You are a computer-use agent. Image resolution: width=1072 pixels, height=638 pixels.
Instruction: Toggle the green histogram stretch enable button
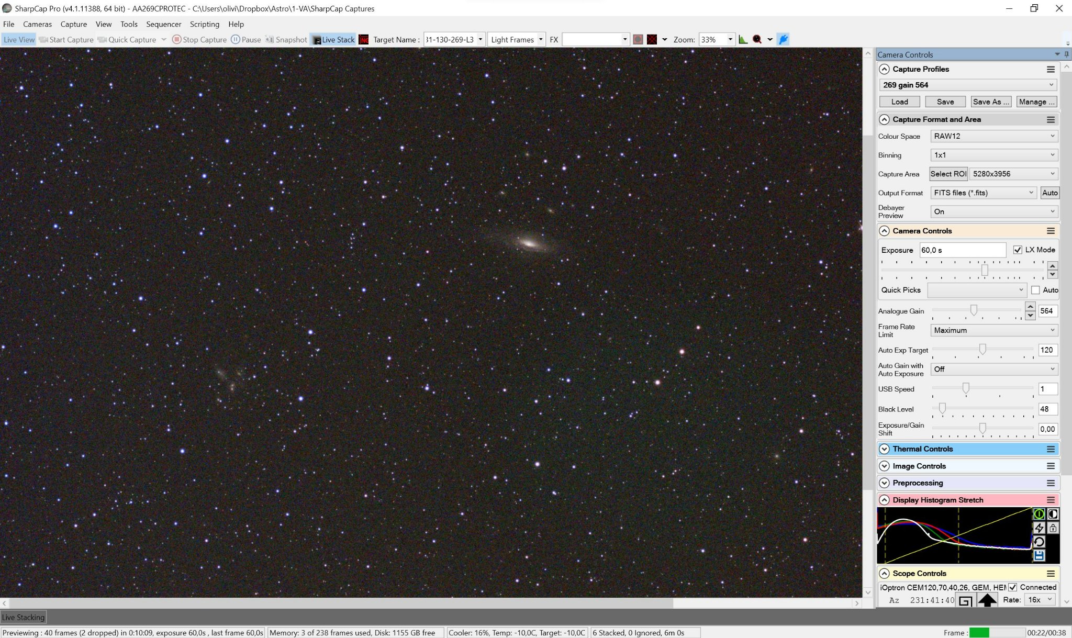tap(1039, 514)
